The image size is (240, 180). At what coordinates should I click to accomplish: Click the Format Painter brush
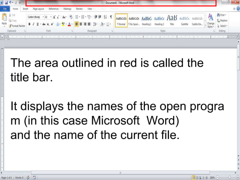(x=10, y=26)
